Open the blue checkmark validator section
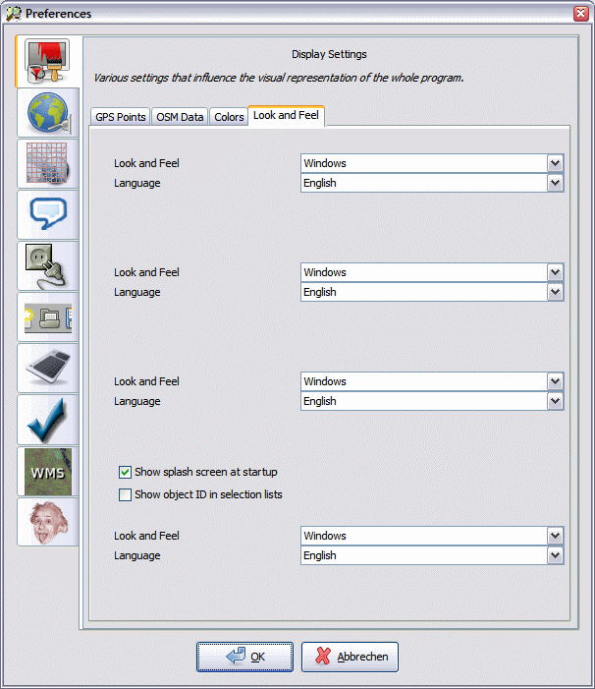The width and height of the screenshot is (595, 689). pyautogui.click(x=47, y=420)
